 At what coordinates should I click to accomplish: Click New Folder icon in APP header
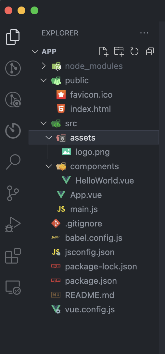pos(119,51)
